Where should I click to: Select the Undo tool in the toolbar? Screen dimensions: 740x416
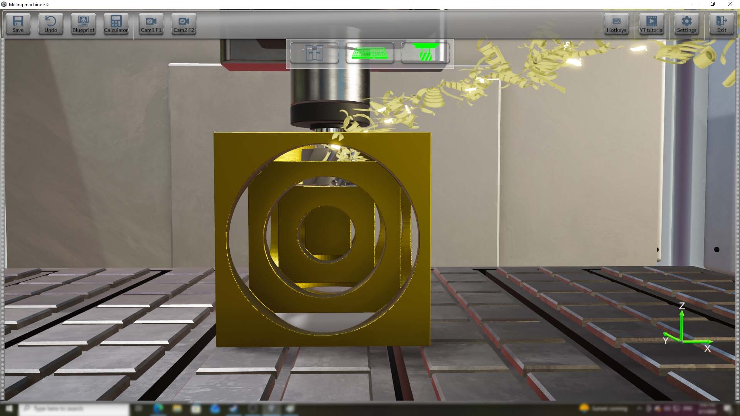pyautogui.click(x=50, y=24)
